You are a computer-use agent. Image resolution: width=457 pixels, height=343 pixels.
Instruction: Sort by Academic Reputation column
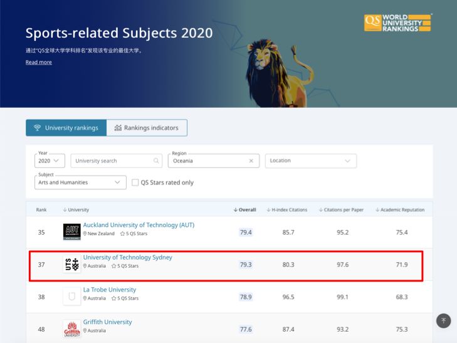[400, 210]
